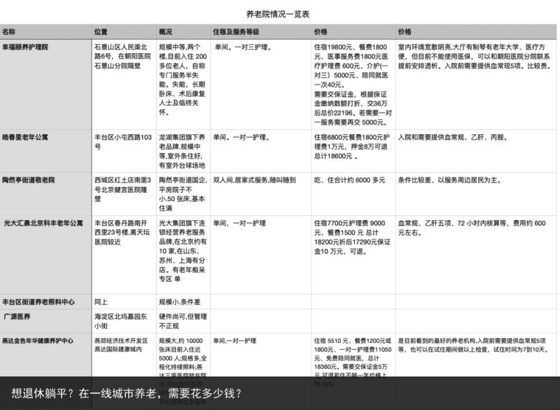This screenshot has height=410, width=560.
Task: Click the overview starting 龙湖集团旗下养老品牌
Action: tap(182, 151)
